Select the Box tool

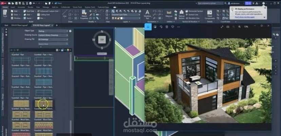[41, 18]
